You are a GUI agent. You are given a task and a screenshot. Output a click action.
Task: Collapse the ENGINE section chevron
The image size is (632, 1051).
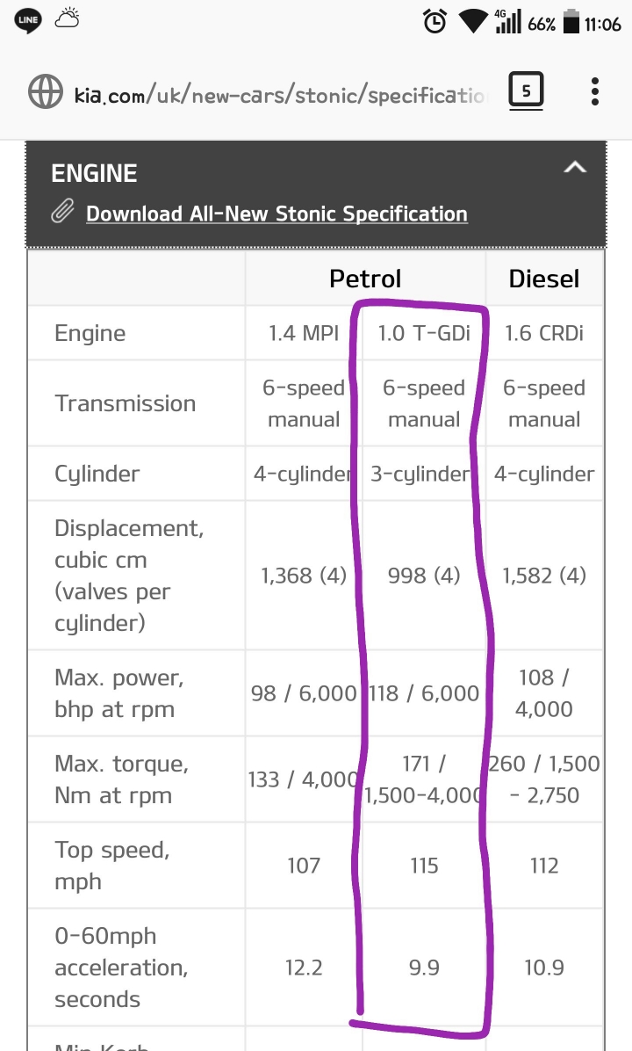point(575,167)
